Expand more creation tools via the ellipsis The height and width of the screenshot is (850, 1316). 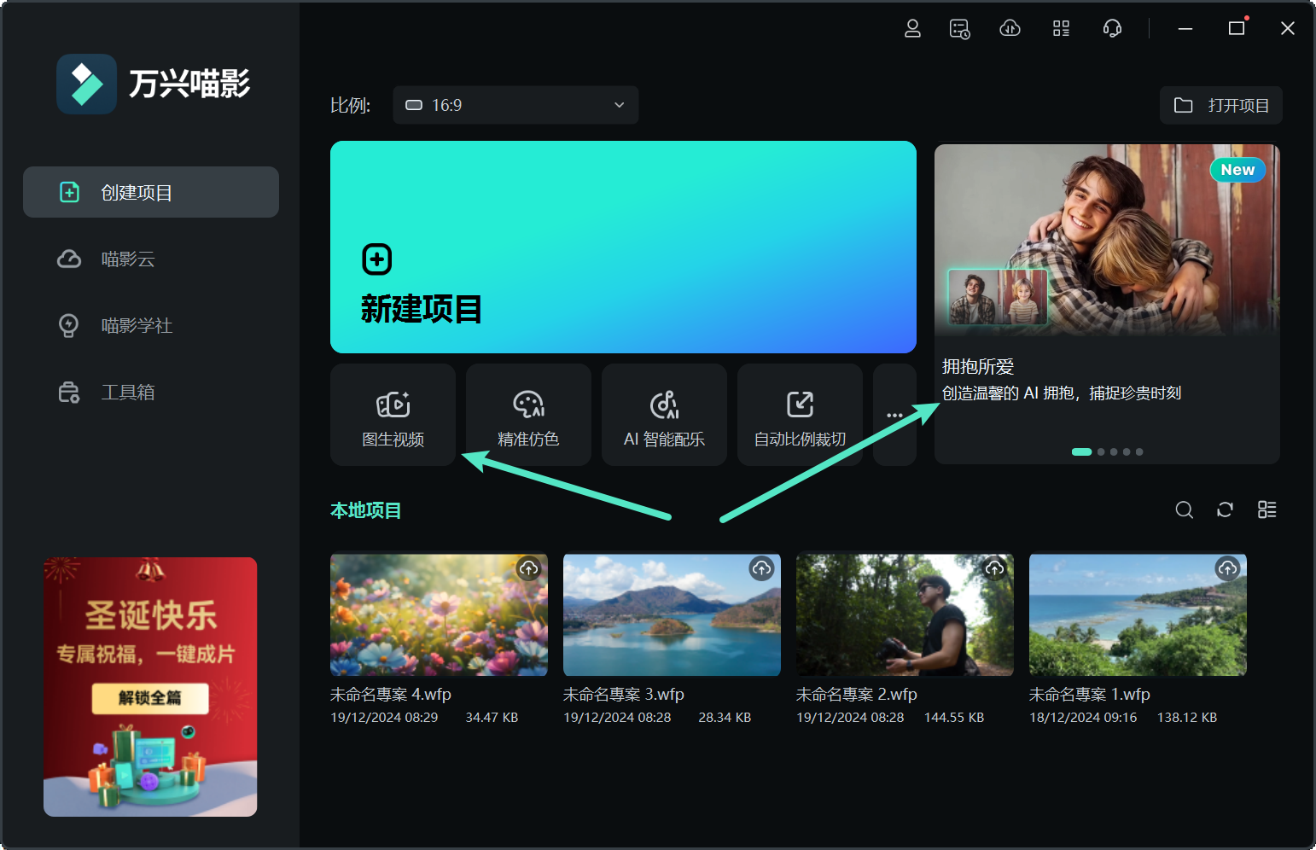[x=894, y=416]
